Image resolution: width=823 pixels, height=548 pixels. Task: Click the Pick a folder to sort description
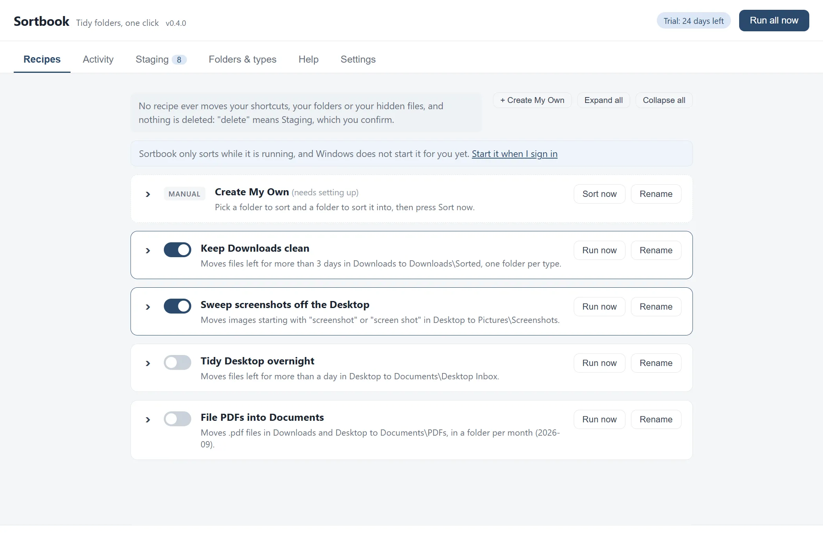(345, 207)
